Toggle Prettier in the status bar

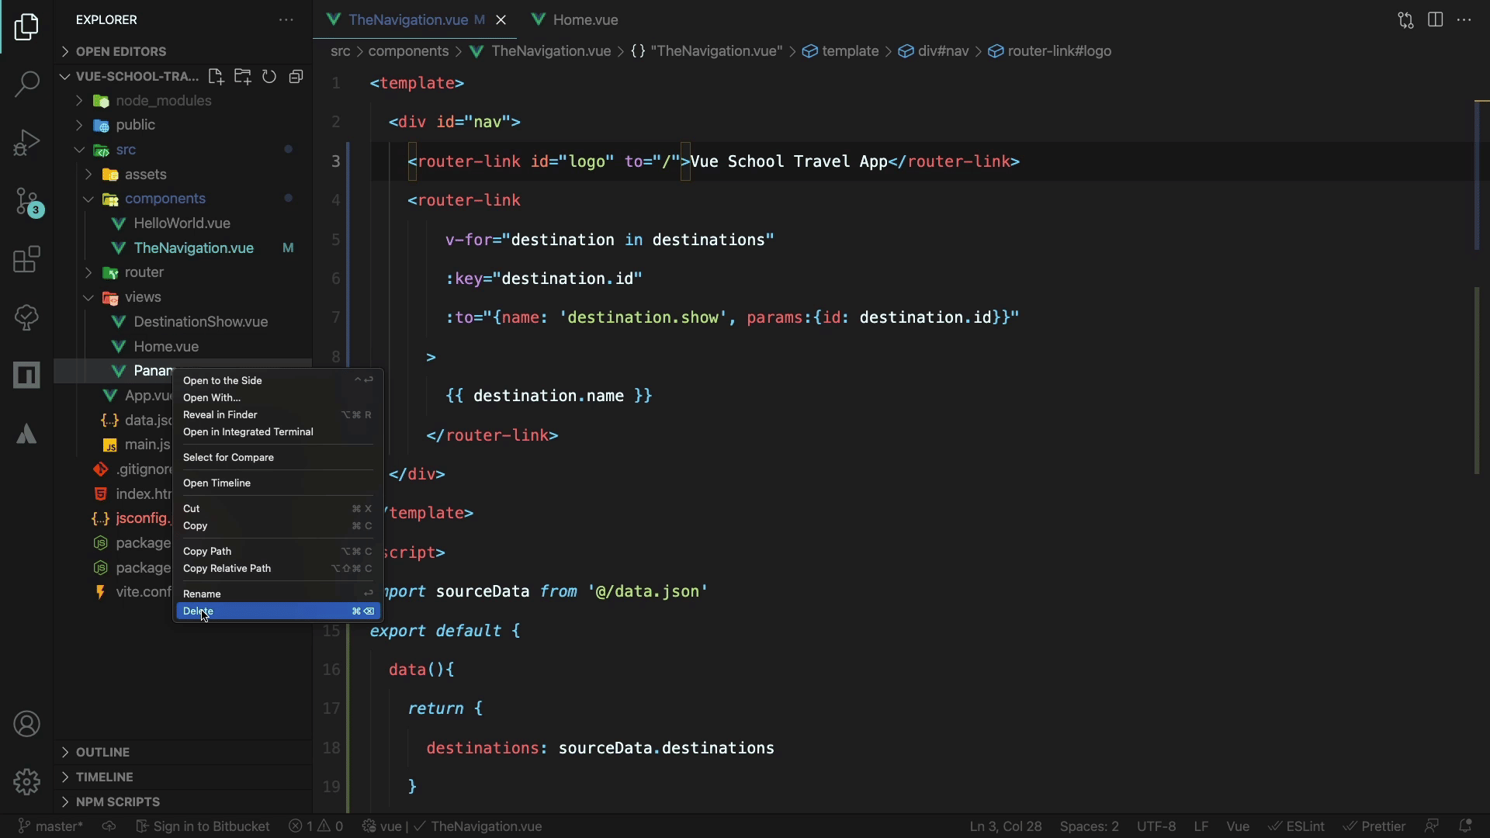1374,826
